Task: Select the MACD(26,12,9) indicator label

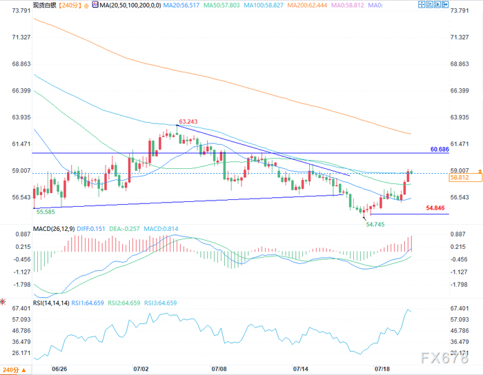Action: click(54, 229)
